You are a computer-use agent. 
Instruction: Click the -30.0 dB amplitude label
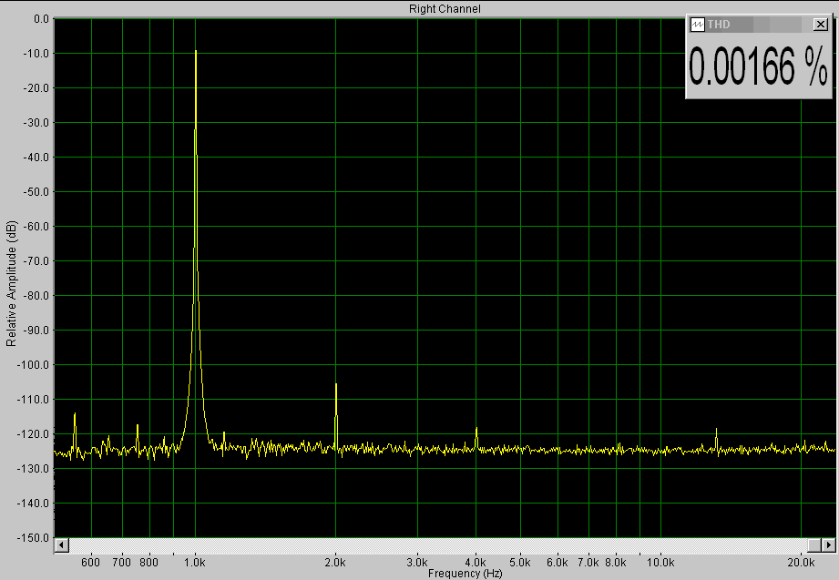36,123
